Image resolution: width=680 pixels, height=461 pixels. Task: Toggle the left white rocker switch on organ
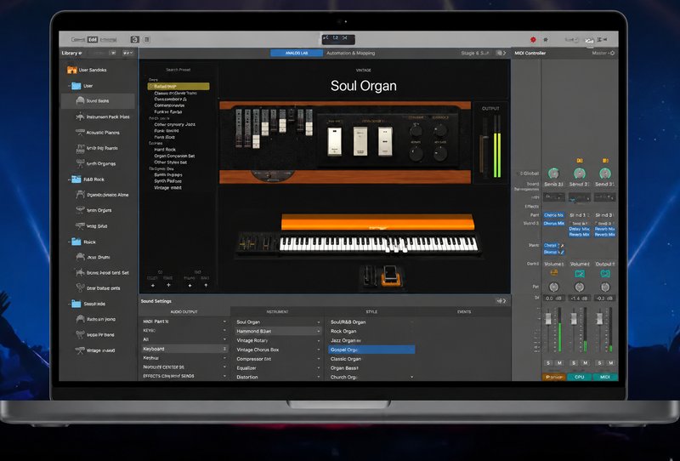(334, 141)
